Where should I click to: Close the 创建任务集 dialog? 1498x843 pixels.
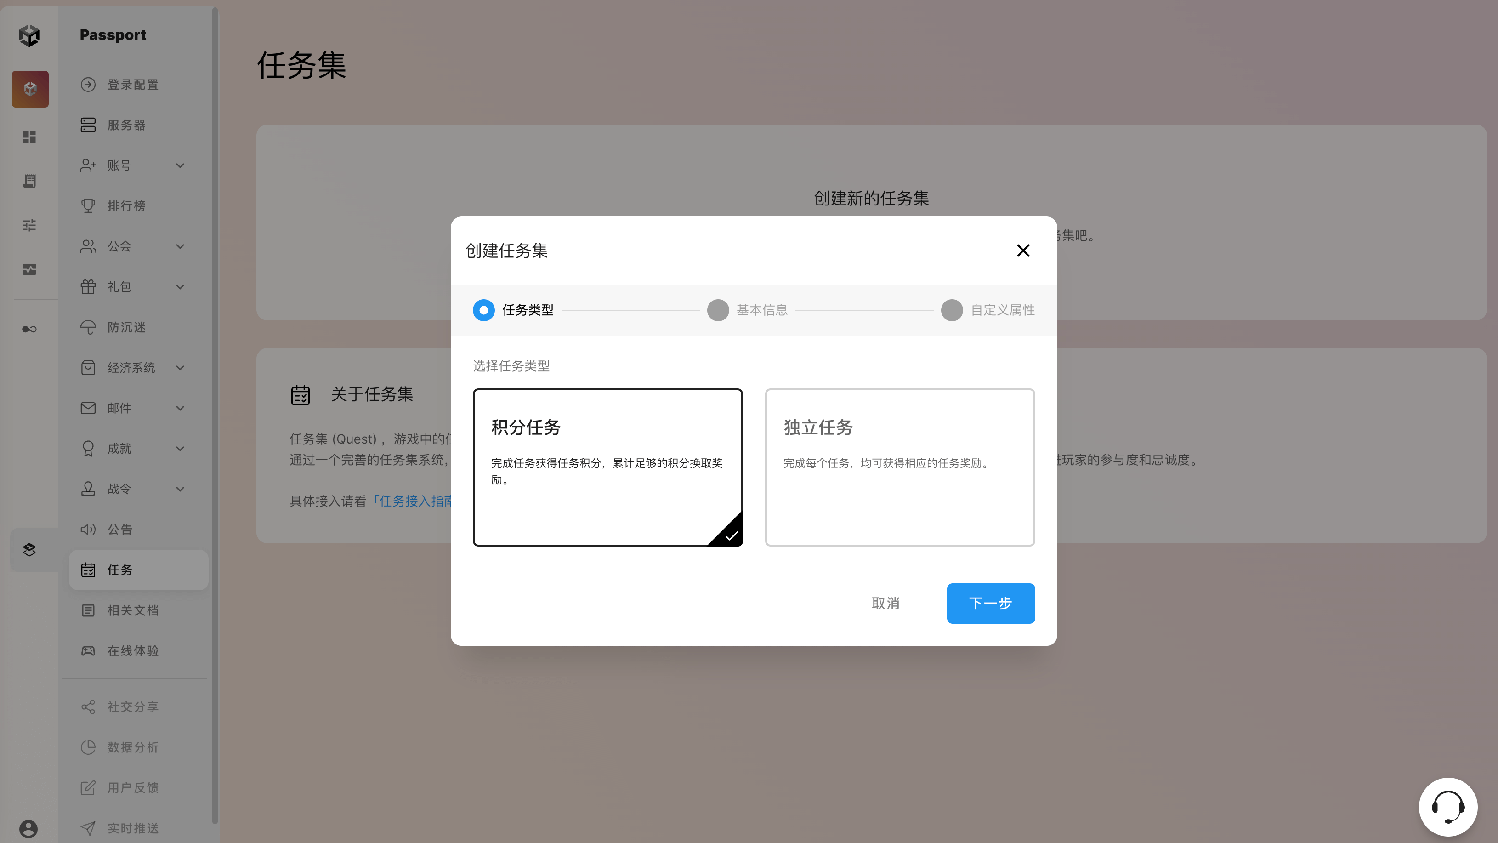(x=1023, y=251)
